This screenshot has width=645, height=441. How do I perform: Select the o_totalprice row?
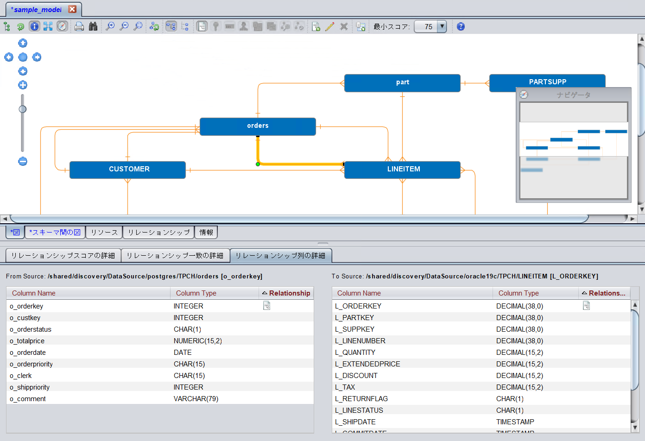(160, 341)
